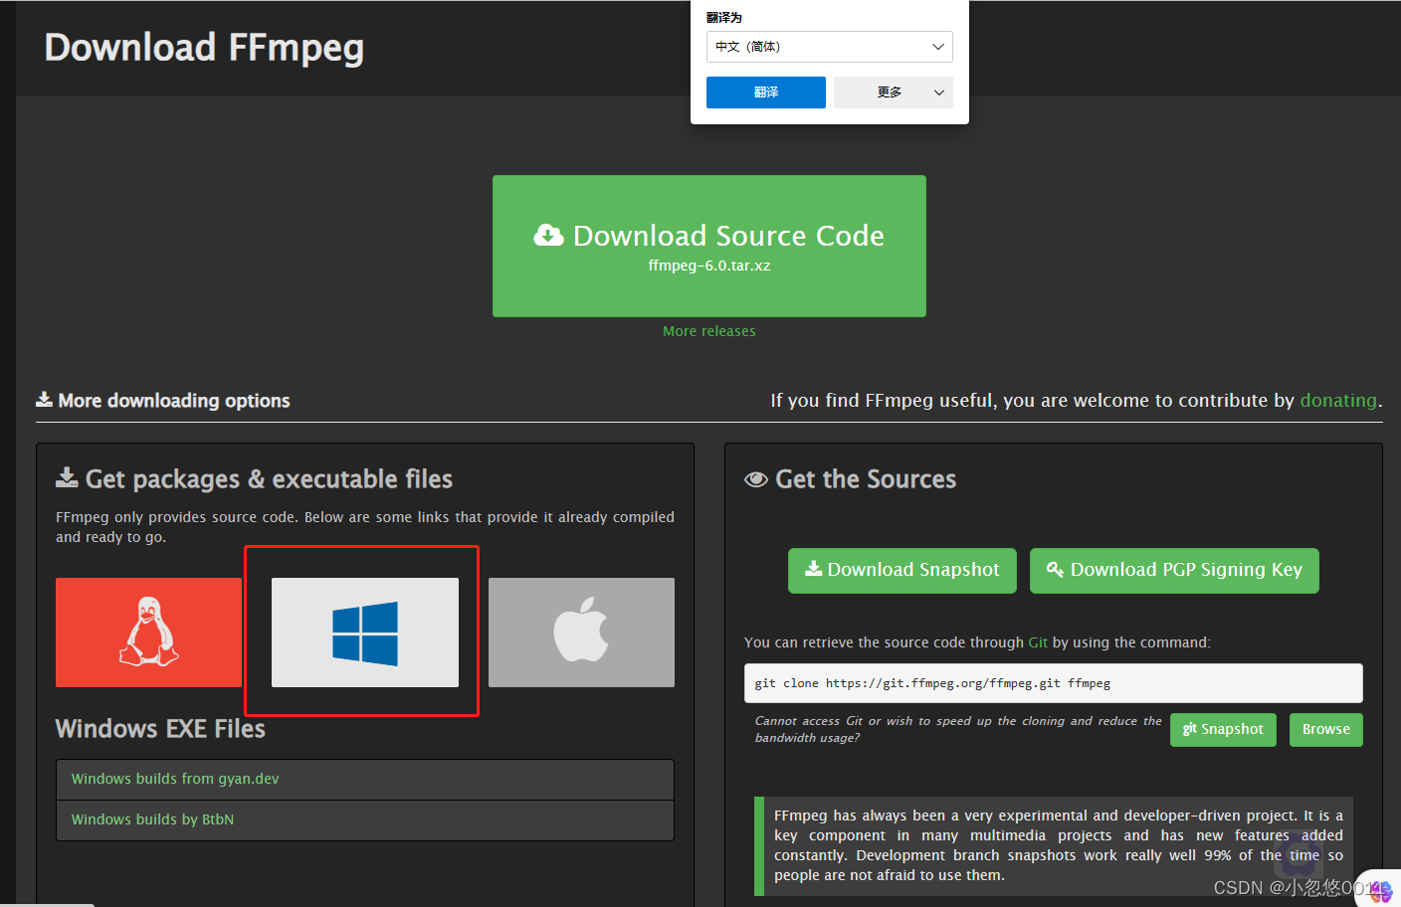
Task: Click the big Download Source Code button
Action: pos(709,247)
